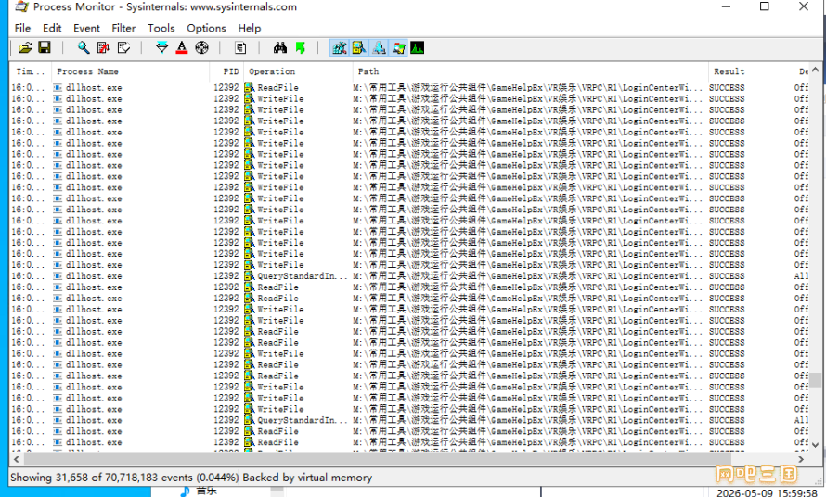The width and height of the screenshot is (826, 497).
Task: Click the Operation column header
Action: pos(298,71)
